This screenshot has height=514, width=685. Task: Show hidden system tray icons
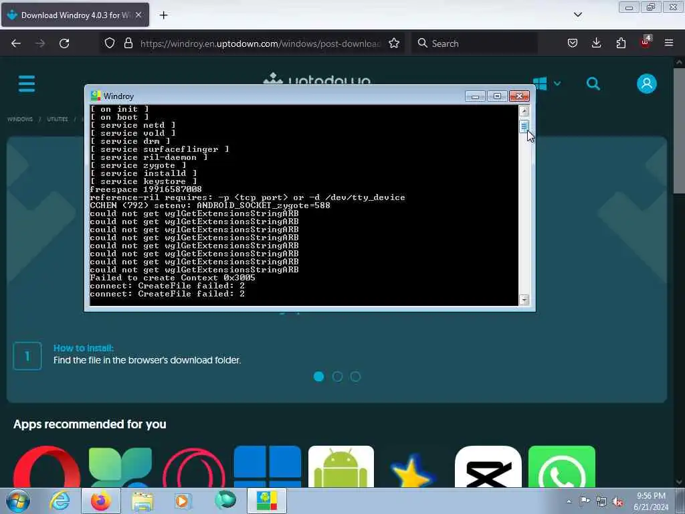(569, 501)
